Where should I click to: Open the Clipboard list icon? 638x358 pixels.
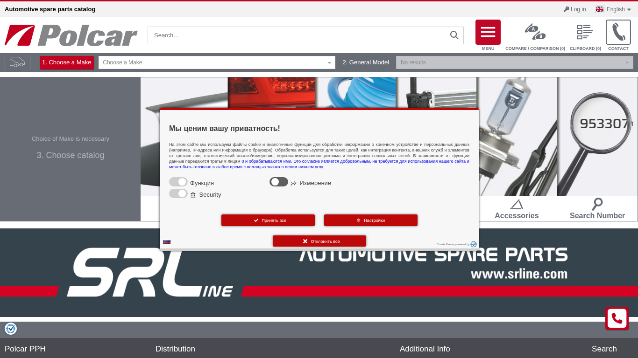[x=585, y=32]
